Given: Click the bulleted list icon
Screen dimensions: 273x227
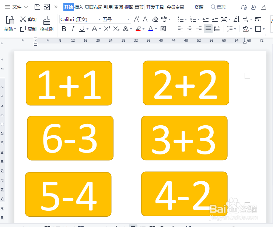Looking at the screenshot, I should (181, 19).
